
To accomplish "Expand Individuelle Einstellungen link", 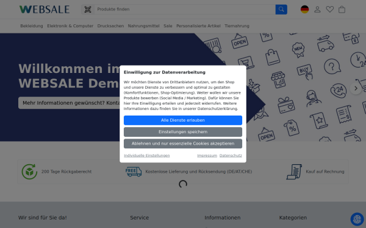I will [147, 156].
